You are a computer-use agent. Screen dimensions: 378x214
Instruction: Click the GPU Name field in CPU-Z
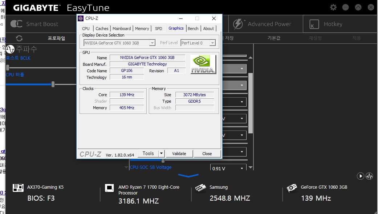coord(147,57)
